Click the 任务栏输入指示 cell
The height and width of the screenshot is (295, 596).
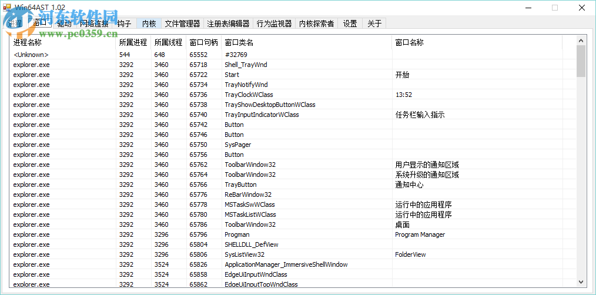[420, 115]
